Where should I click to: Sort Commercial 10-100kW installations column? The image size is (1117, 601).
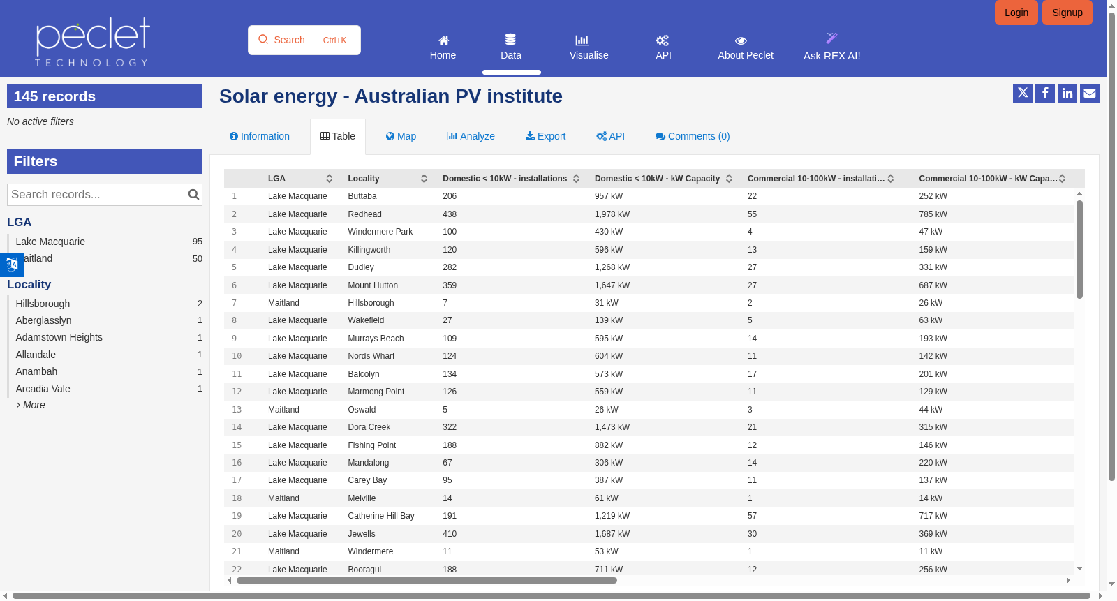891,179
